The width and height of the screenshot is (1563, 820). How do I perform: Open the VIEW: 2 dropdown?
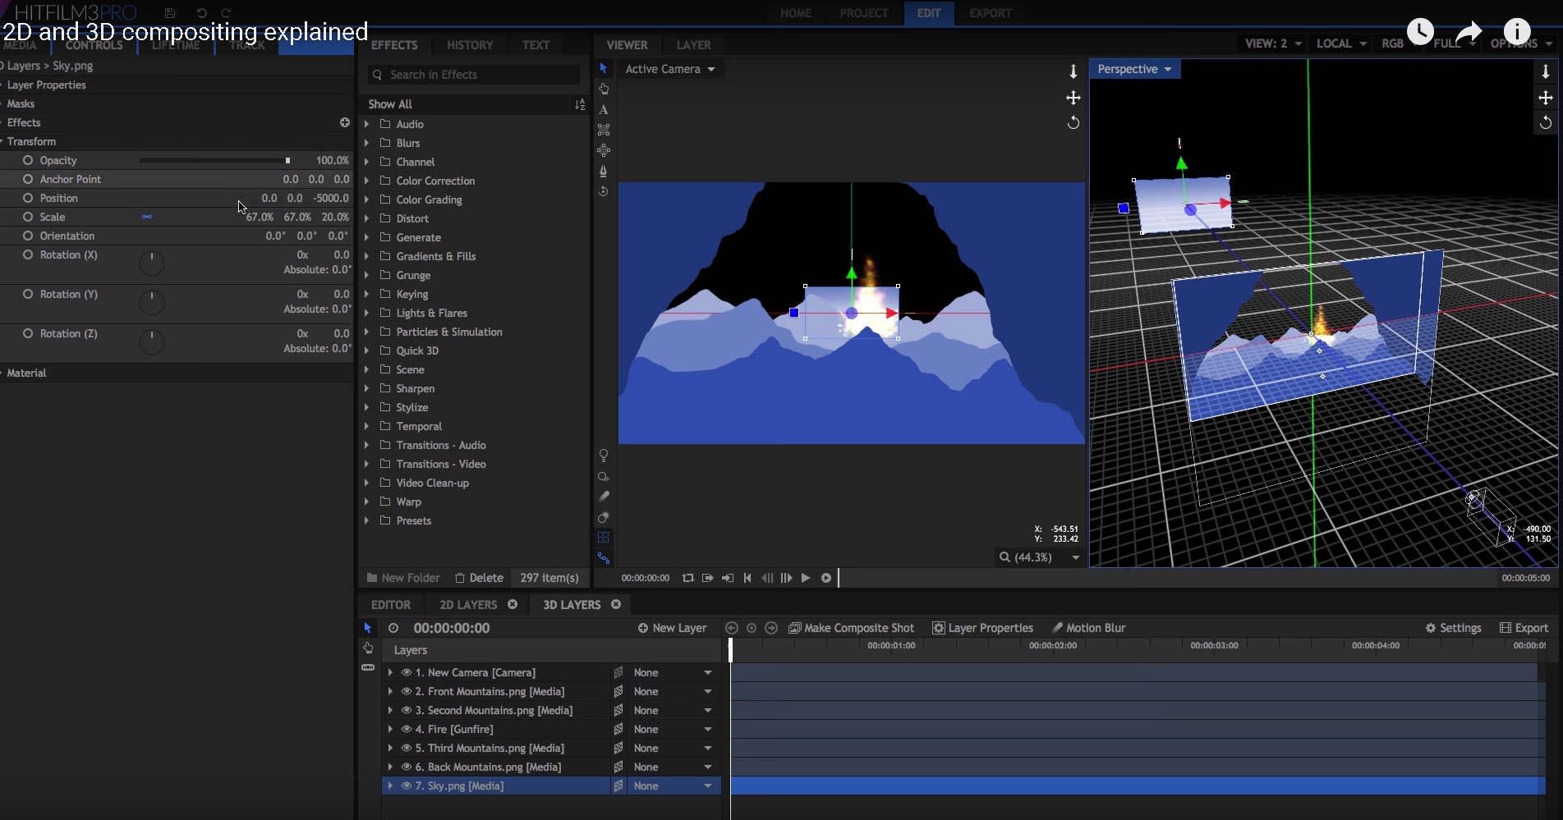coord(1273,44)
